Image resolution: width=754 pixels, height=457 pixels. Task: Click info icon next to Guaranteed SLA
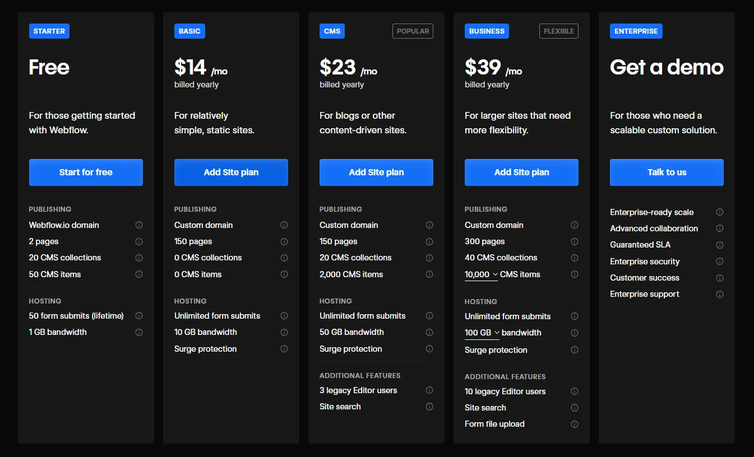click(720, 245)
